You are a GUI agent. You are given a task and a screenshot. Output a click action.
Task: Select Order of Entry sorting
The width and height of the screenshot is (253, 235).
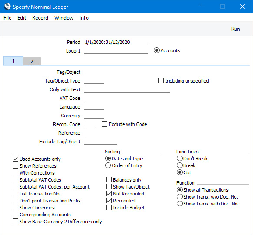pos(108,165)
